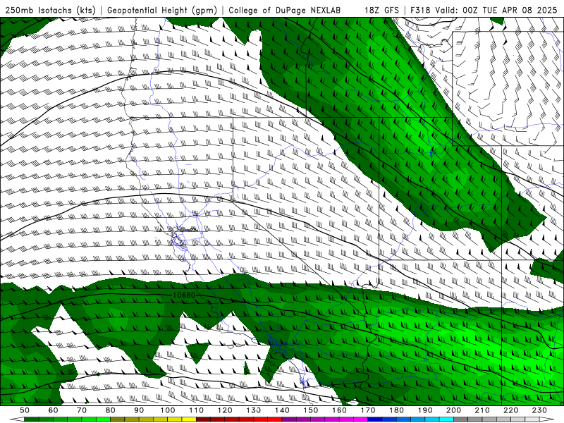Click the 160 knot legend label
Screen dimensions: 564x423
(339, 410)
